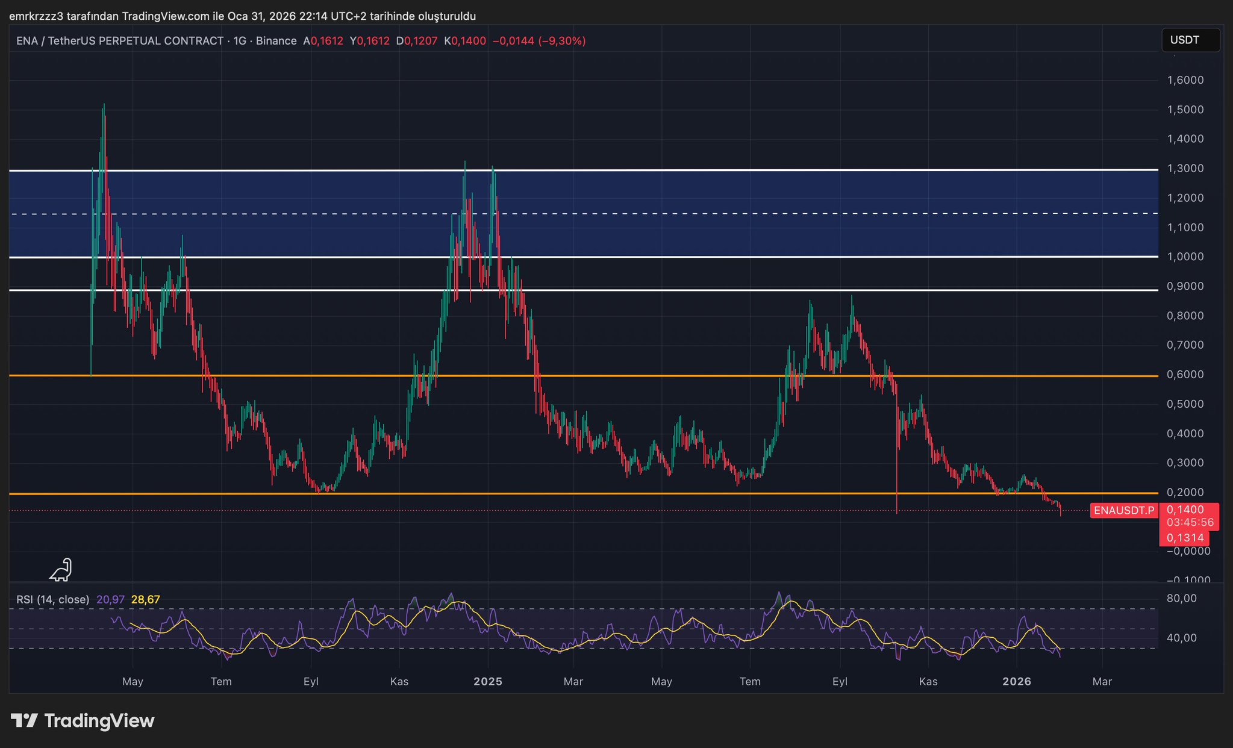This screenshot has height=748, width=1233.
Task: Click the dinosaur icon on chart
Action: coord(61,570)
